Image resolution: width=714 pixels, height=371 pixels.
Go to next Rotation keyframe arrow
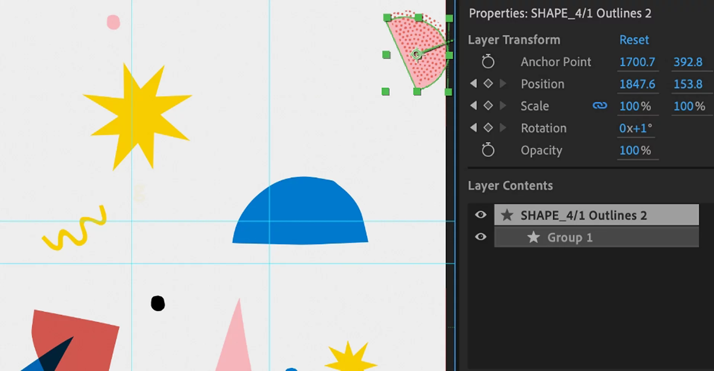click(x=503, y=128)
